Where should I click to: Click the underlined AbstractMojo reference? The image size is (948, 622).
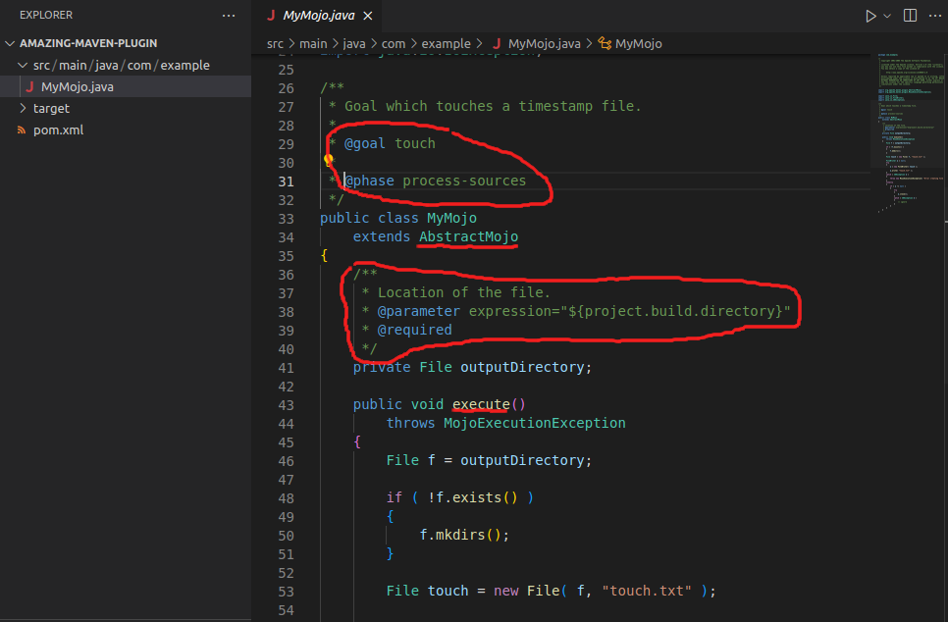click(467, 235)
